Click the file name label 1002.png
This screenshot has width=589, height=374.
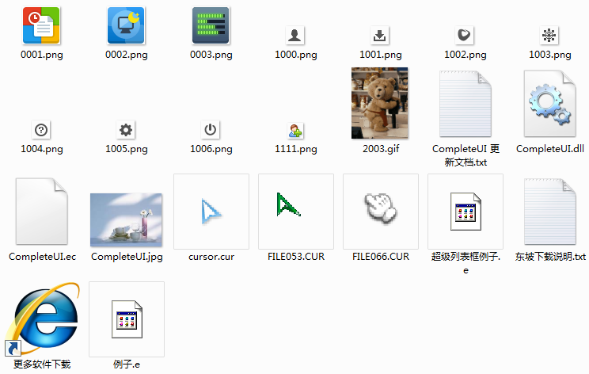tap(465, 55)
